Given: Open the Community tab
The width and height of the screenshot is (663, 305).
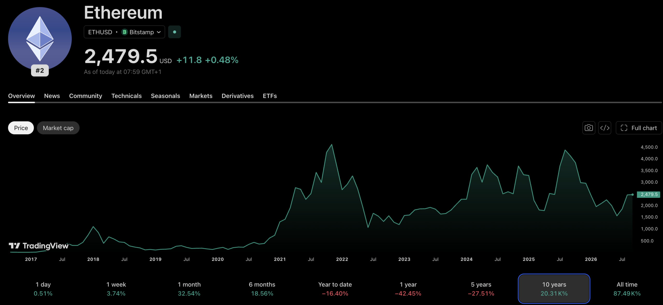Looking at the screenshot, I should click(x=86, y=96).
